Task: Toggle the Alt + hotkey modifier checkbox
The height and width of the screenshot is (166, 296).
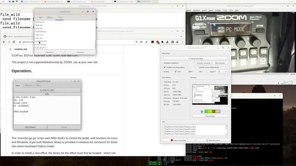Action: coord(197,71)
